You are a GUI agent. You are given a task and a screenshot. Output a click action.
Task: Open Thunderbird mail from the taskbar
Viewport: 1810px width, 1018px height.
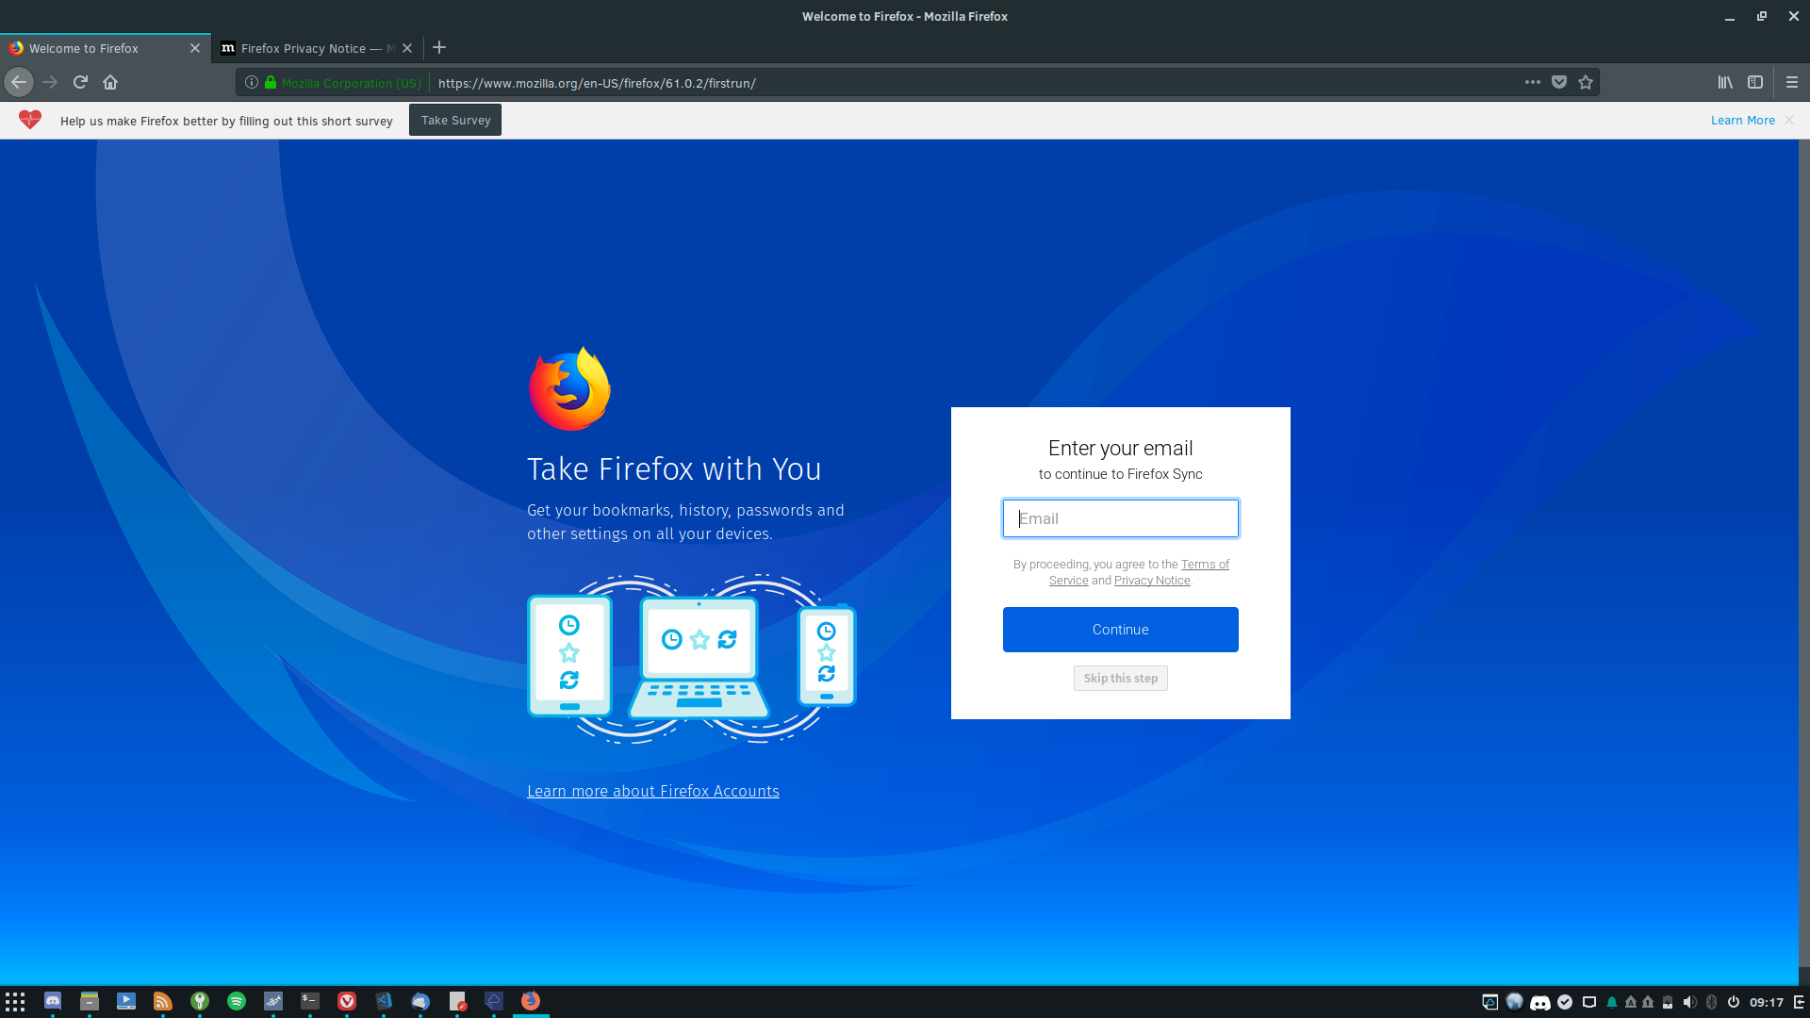pyautogui.click(x=420, y=1001)
